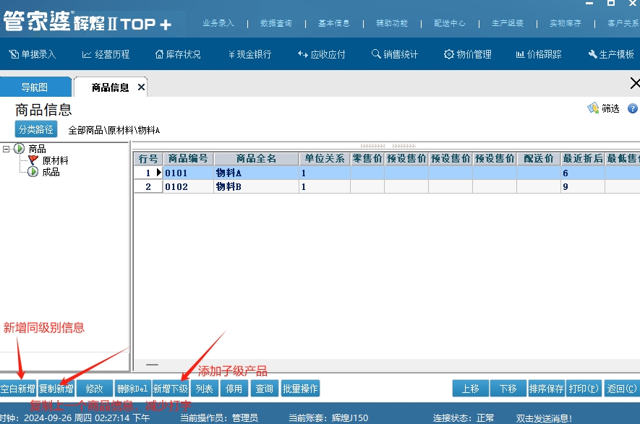Click the 批量操作 button
640x424 pixels.
tap(300, 389)
